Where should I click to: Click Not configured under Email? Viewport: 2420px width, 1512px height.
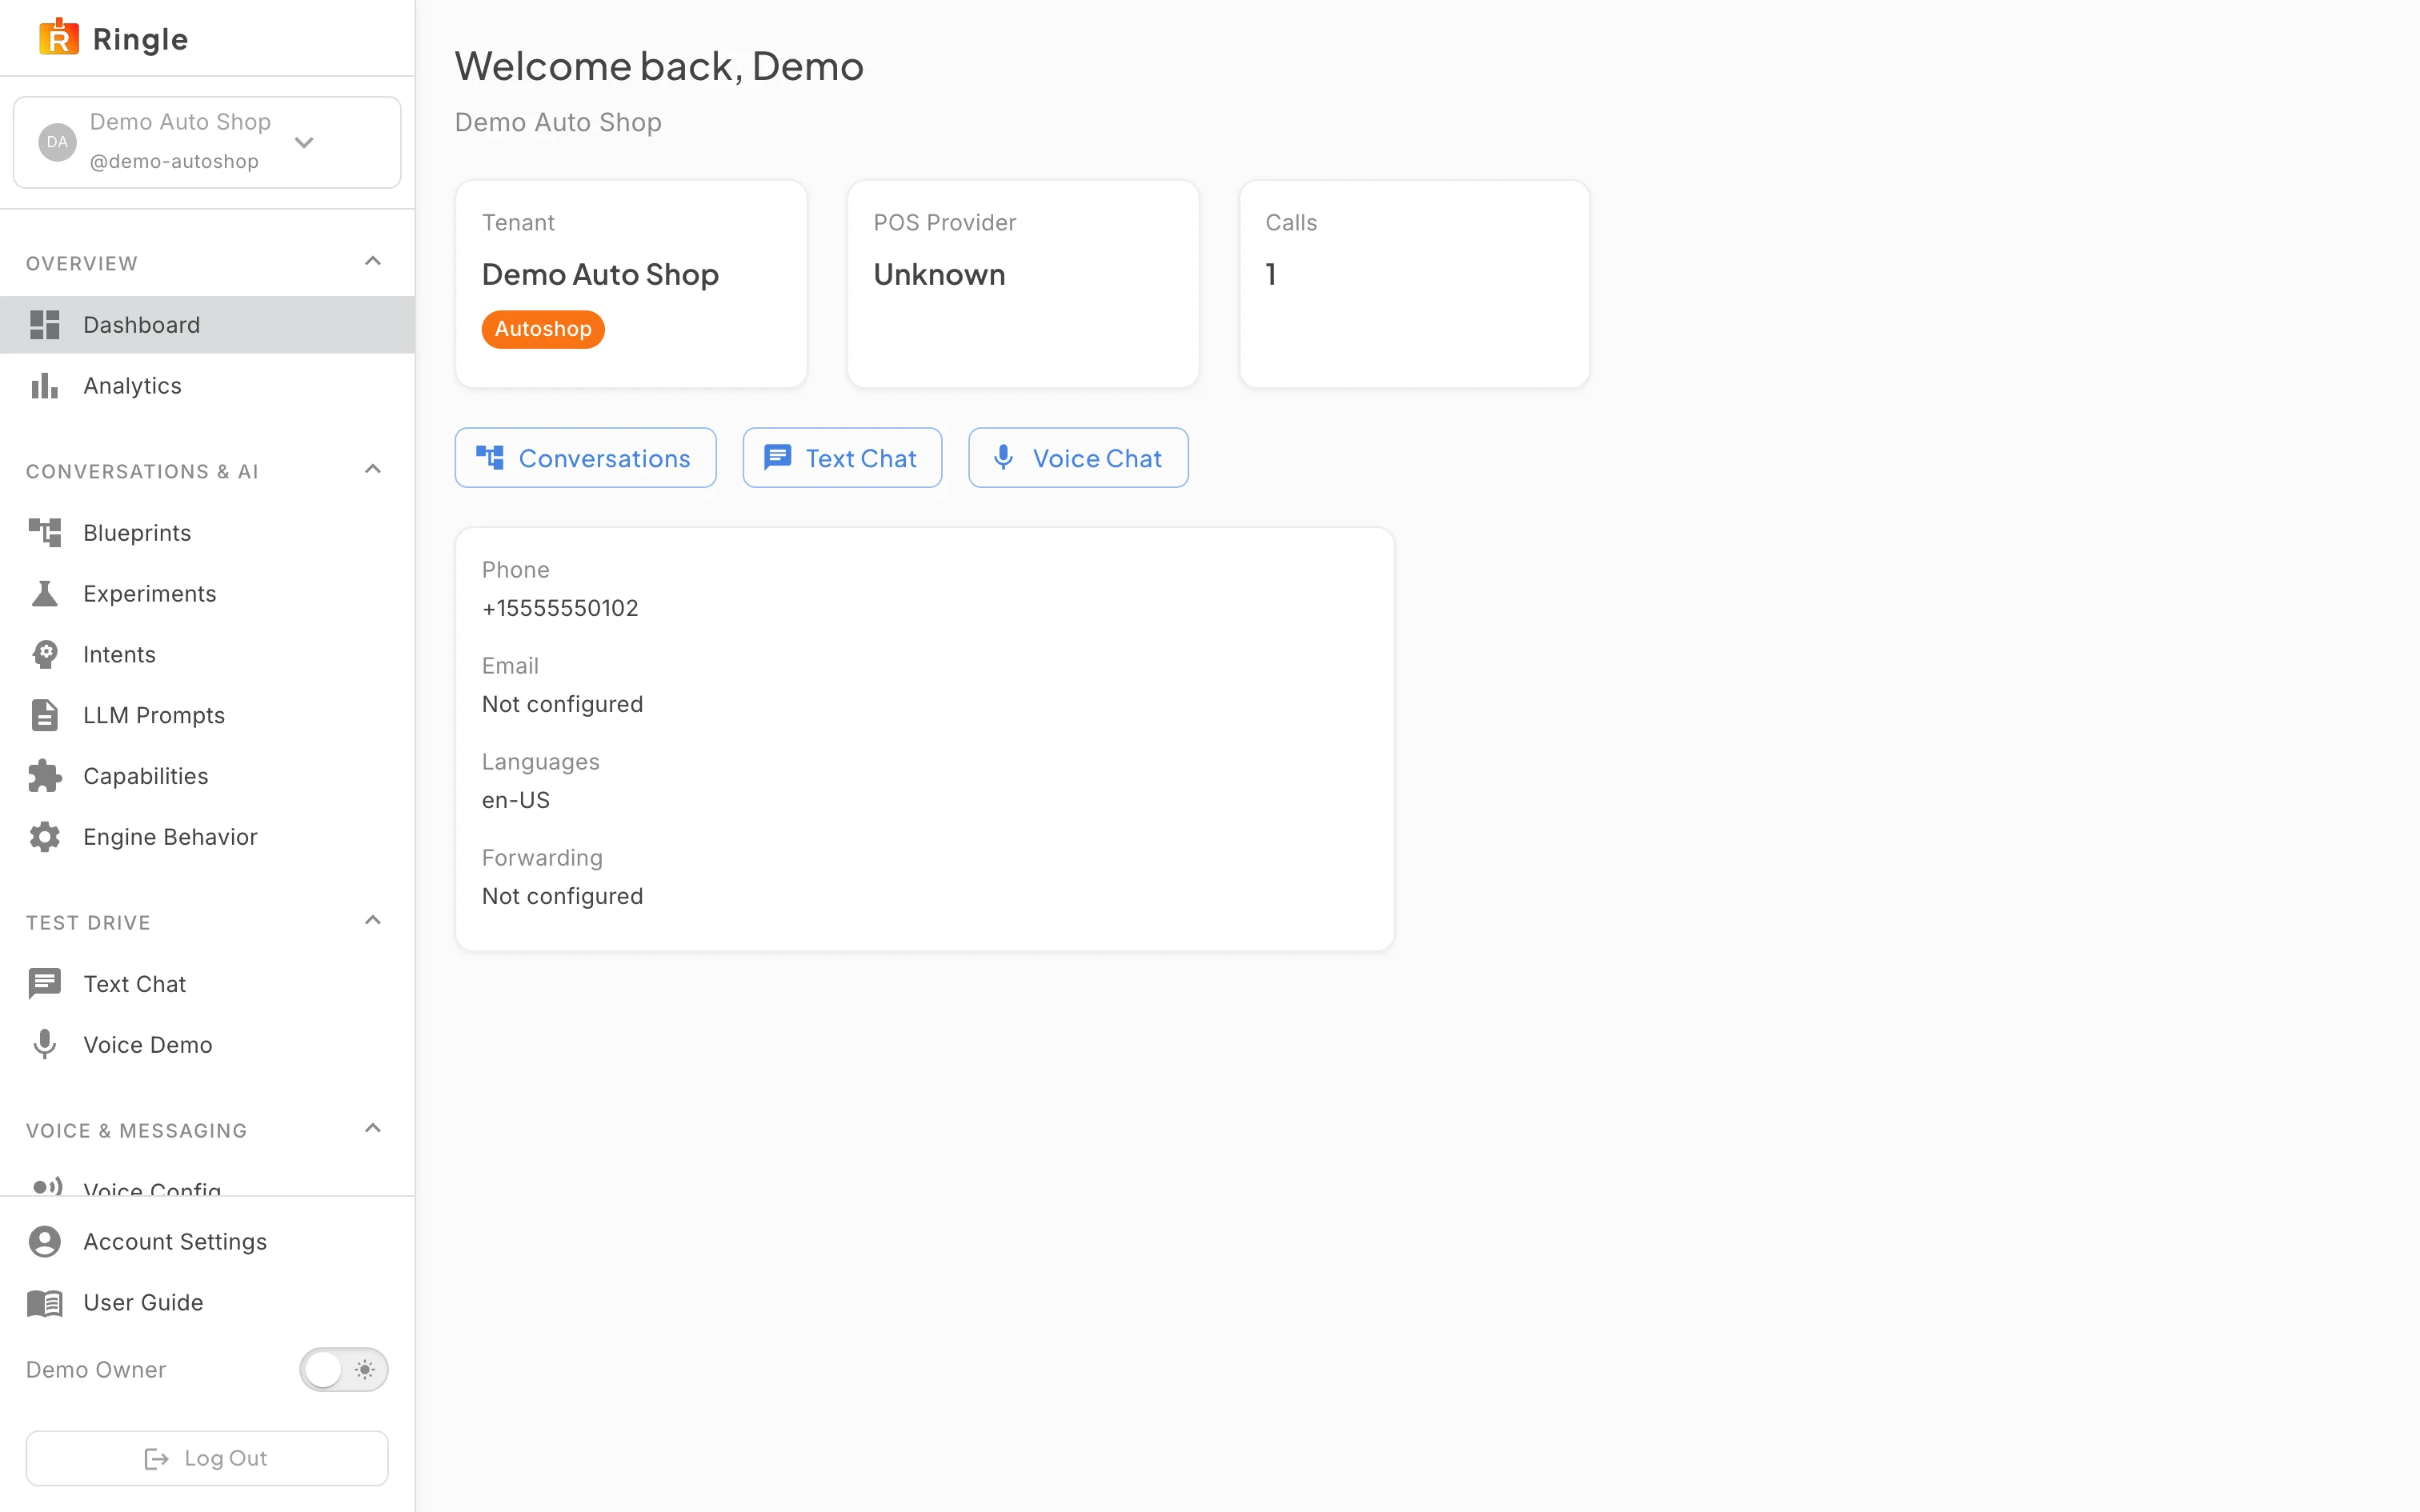tap(562, 704)
